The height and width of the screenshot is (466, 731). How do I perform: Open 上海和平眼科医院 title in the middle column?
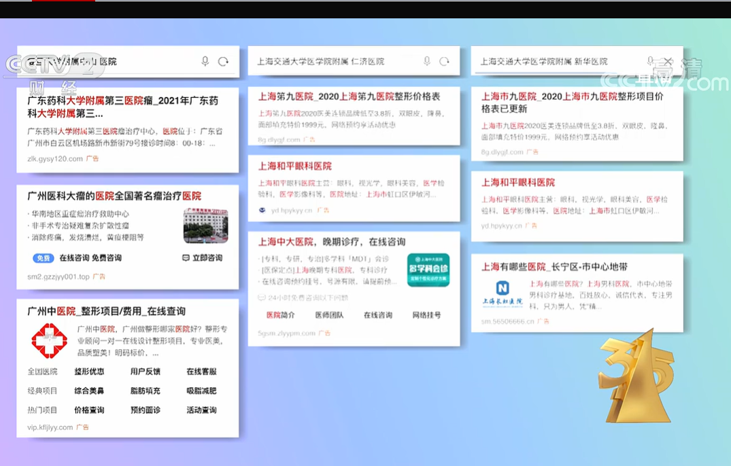coord(295,166)
